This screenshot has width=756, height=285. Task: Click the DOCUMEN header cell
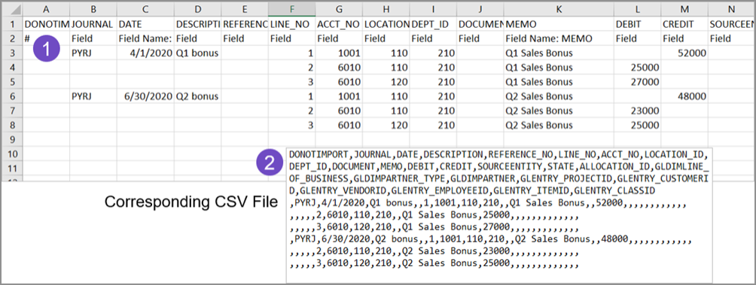[x=480, y=23]
